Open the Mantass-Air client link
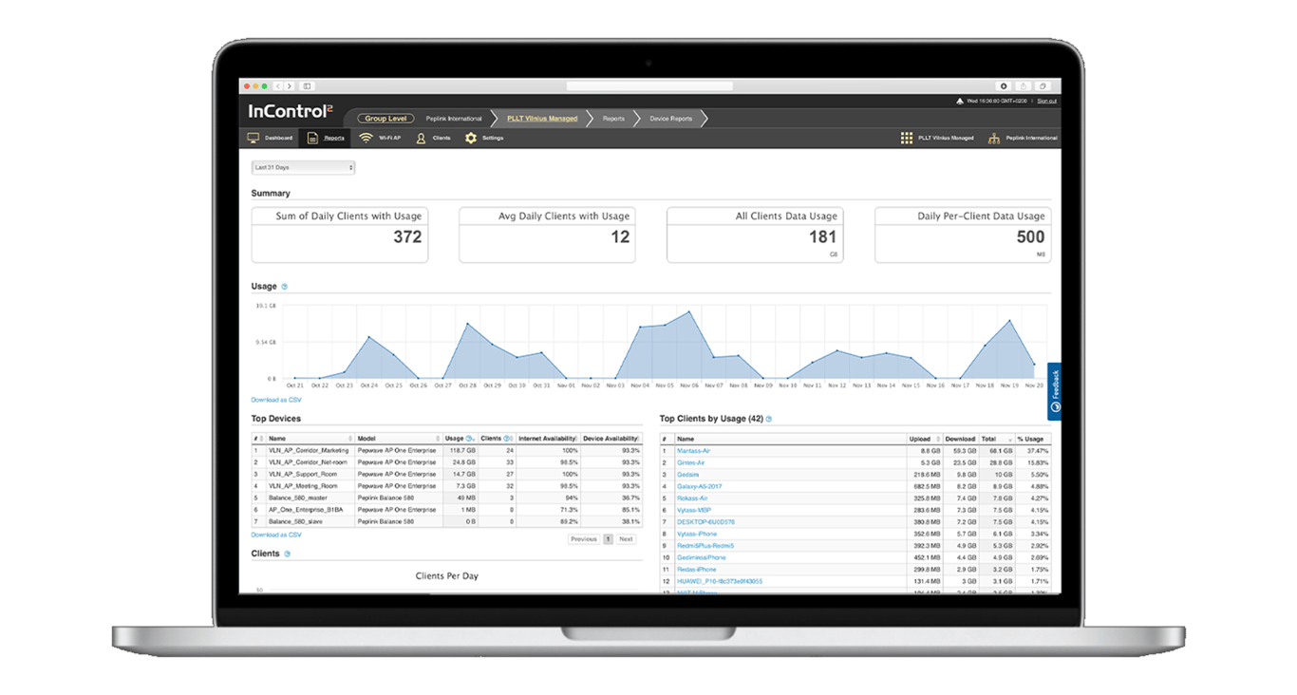This screenshot has height=695, width=1297. point(693,451)
